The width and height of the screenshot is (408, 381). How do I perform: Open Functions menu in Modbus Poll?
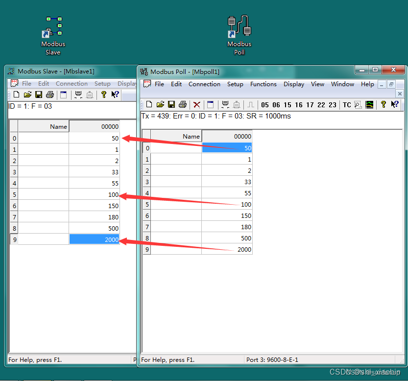coord(264,84)
